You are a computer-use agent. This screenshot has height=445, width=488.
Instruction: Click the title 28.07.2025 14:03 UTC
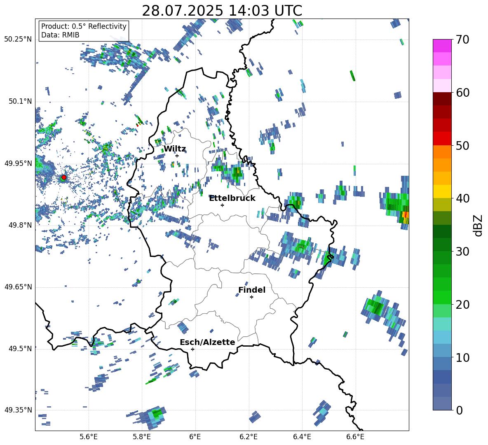(222, 11)
